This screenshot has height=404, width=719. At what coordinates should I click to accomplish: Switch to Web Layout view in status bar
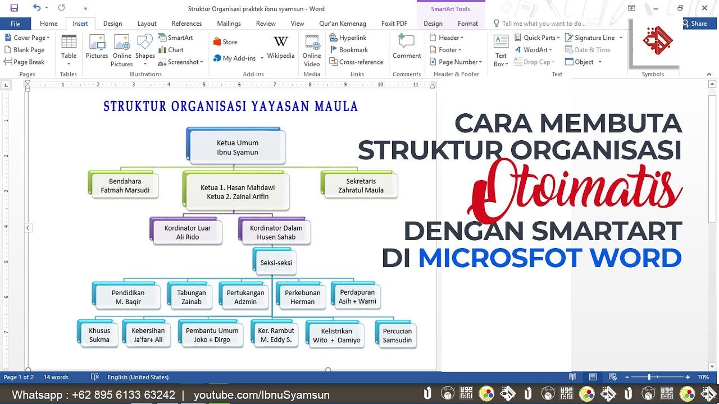click(x=613, y=377)
